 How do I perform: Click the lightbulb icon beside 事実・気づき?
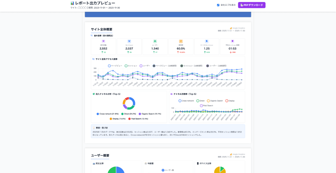[94, 128]
